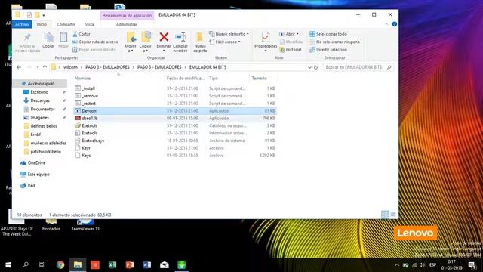The width and height of the screenshot is (483, 272).
Task: Click the refresh button in address bar
Action: 315,67
